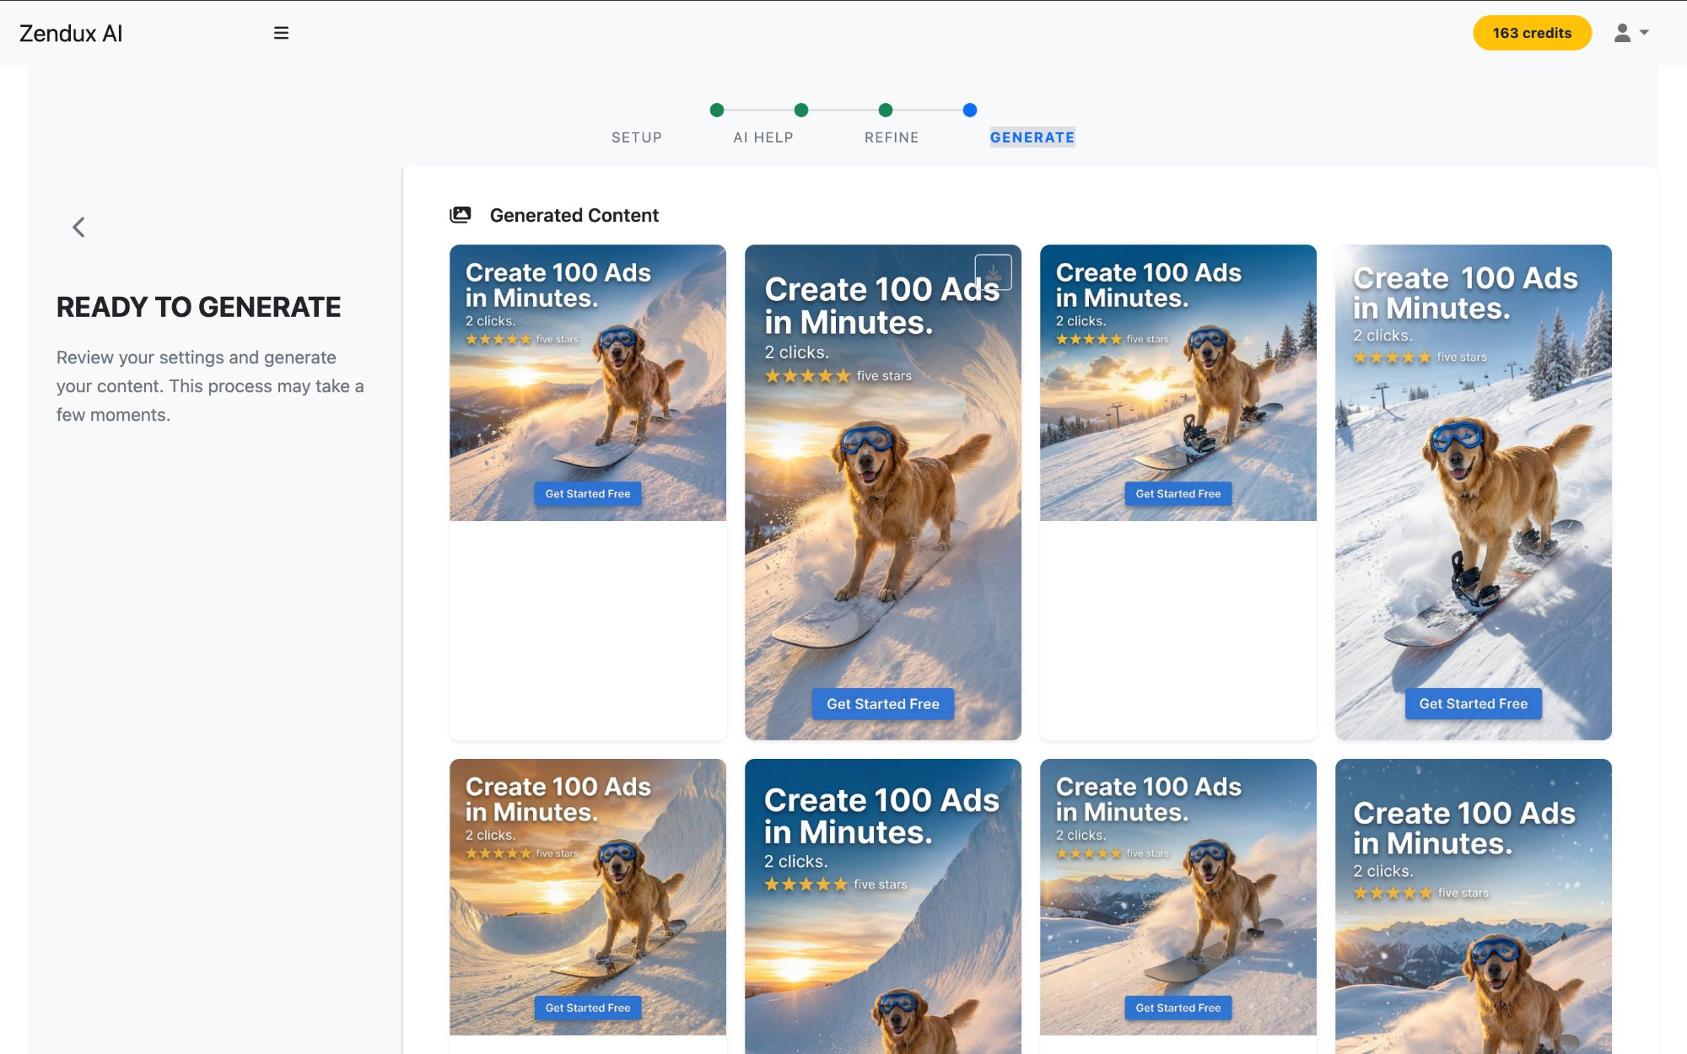
Task: Click the green SETUP step dot
Action: (x=717, y=110)
